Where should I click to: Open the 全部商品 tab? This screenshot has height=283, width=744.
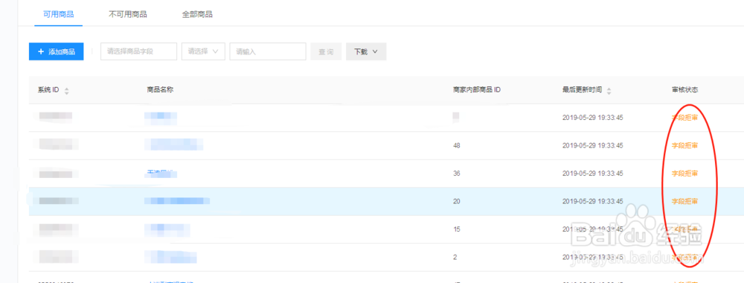(x=197, y=14)
